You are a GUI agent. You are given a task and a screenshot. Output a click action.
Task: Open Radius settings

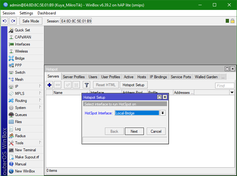coord(26,136)
